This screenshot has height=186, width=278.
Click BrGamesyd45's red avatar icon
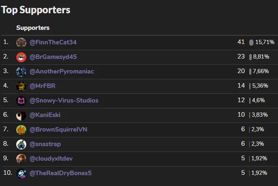point(21,57)
